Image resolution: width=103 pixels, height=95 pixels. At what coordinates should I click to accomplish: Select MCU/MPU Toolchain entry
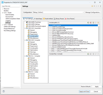(35, 22)
